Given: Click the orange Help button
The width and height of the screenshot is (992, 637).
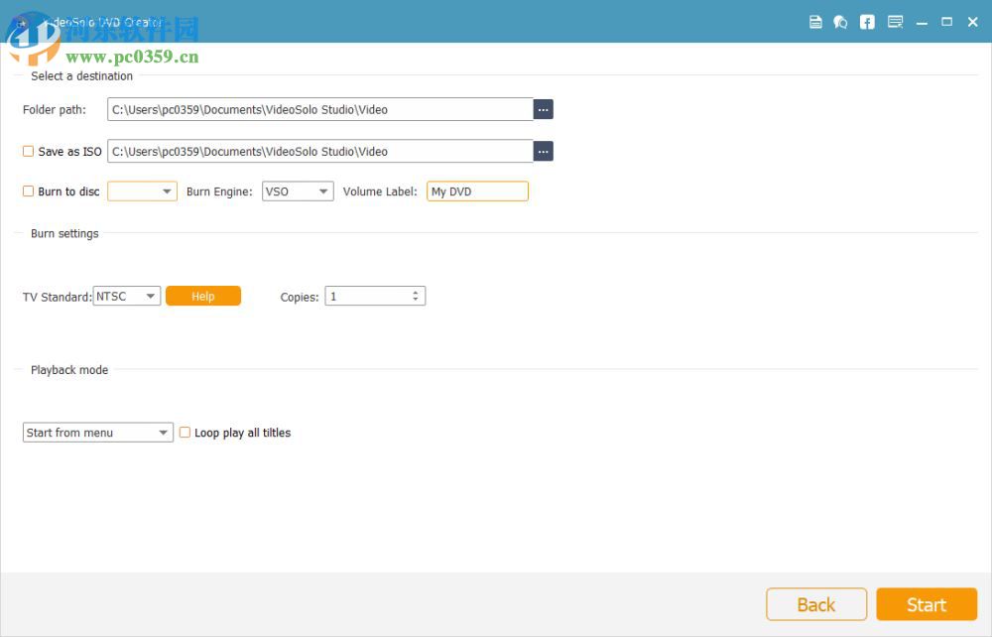Looking at the screenshot, I should [x=203, y=296].
